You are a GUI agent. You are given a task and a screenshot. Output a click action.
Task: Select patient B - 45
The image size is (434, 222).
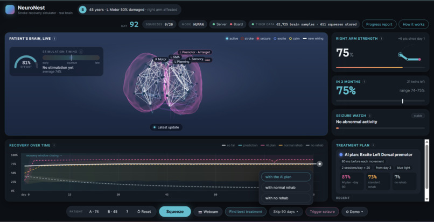113,211
